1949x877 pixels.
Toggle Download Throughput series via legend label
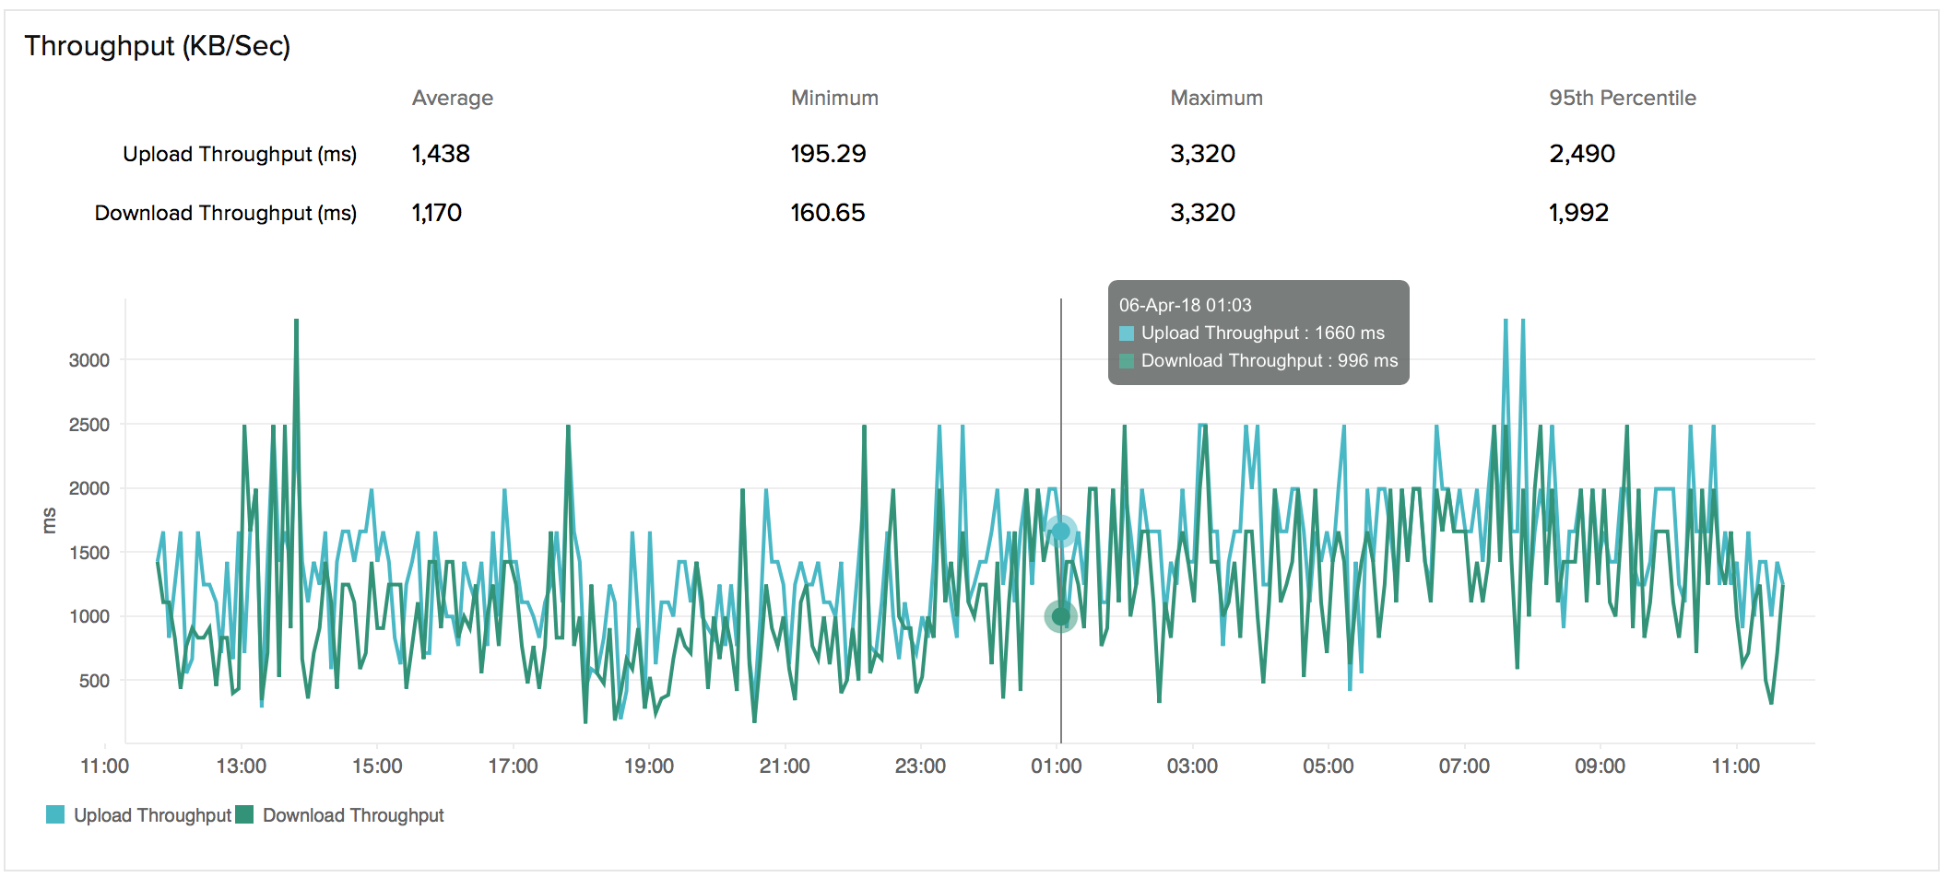click(x=353, y=815)
